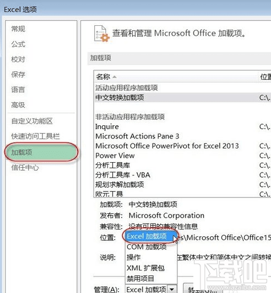The height and width of the screenshot is (293, 271).
Task: Select the 欧元工具 add-in row
Action: (x=182, y=194)
